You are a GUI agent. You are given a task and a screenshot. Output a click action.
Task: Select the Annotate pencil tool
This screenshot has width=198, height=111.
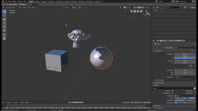4,35
